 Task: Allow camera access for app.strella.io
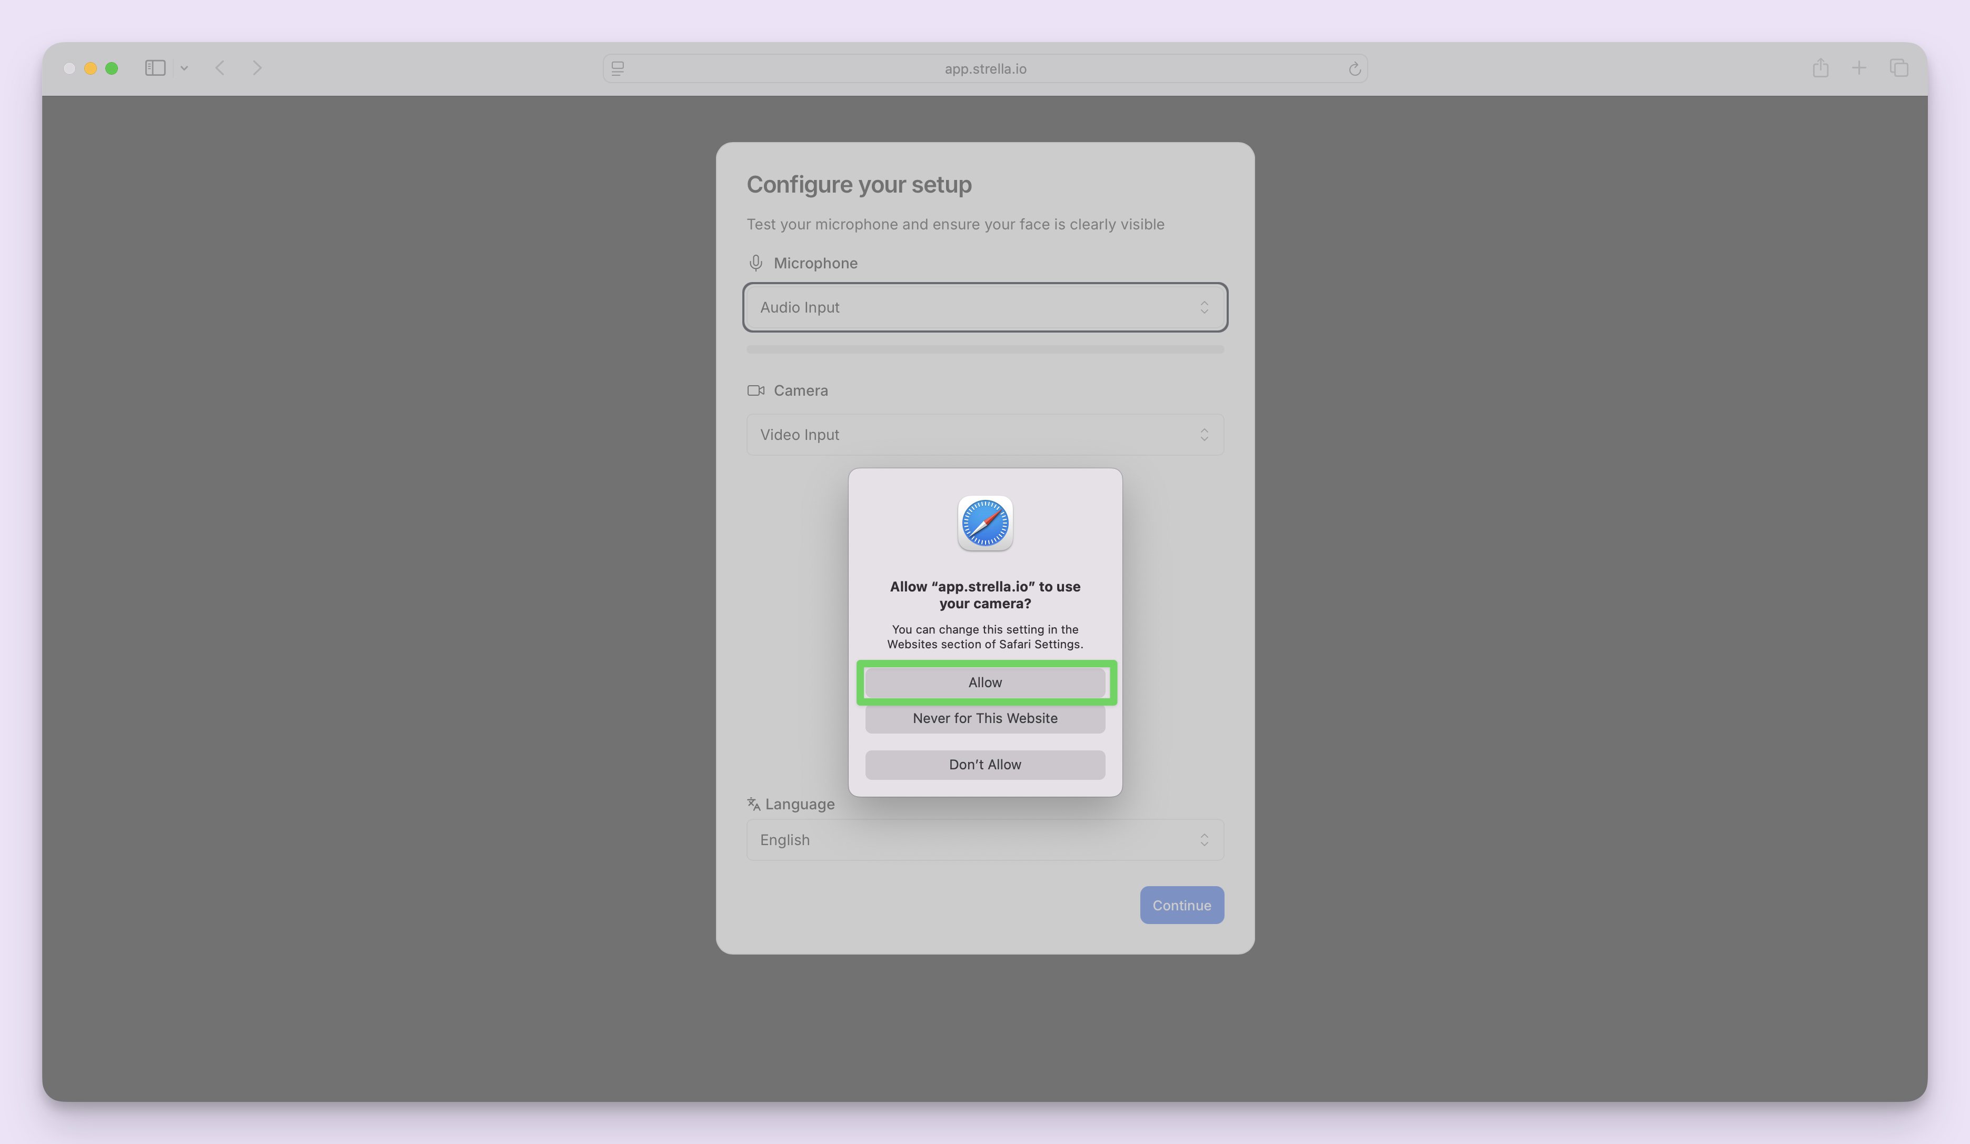[x=985, y=682]
